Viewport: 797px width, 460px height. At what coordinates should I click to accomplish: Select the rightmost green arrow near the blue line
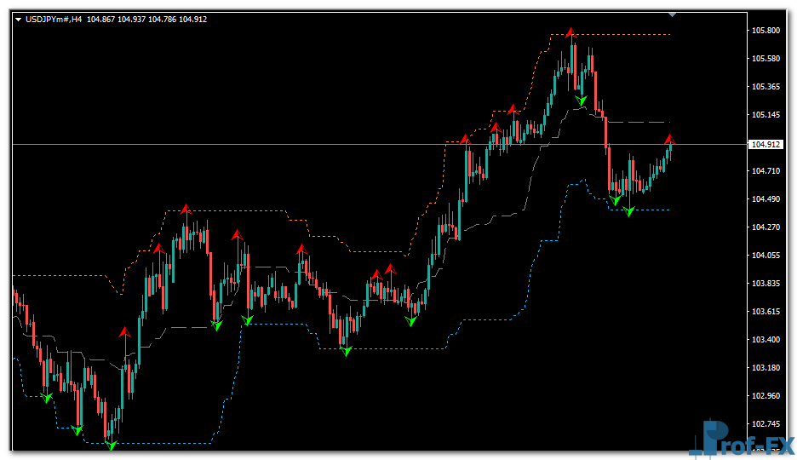[628, 210]
